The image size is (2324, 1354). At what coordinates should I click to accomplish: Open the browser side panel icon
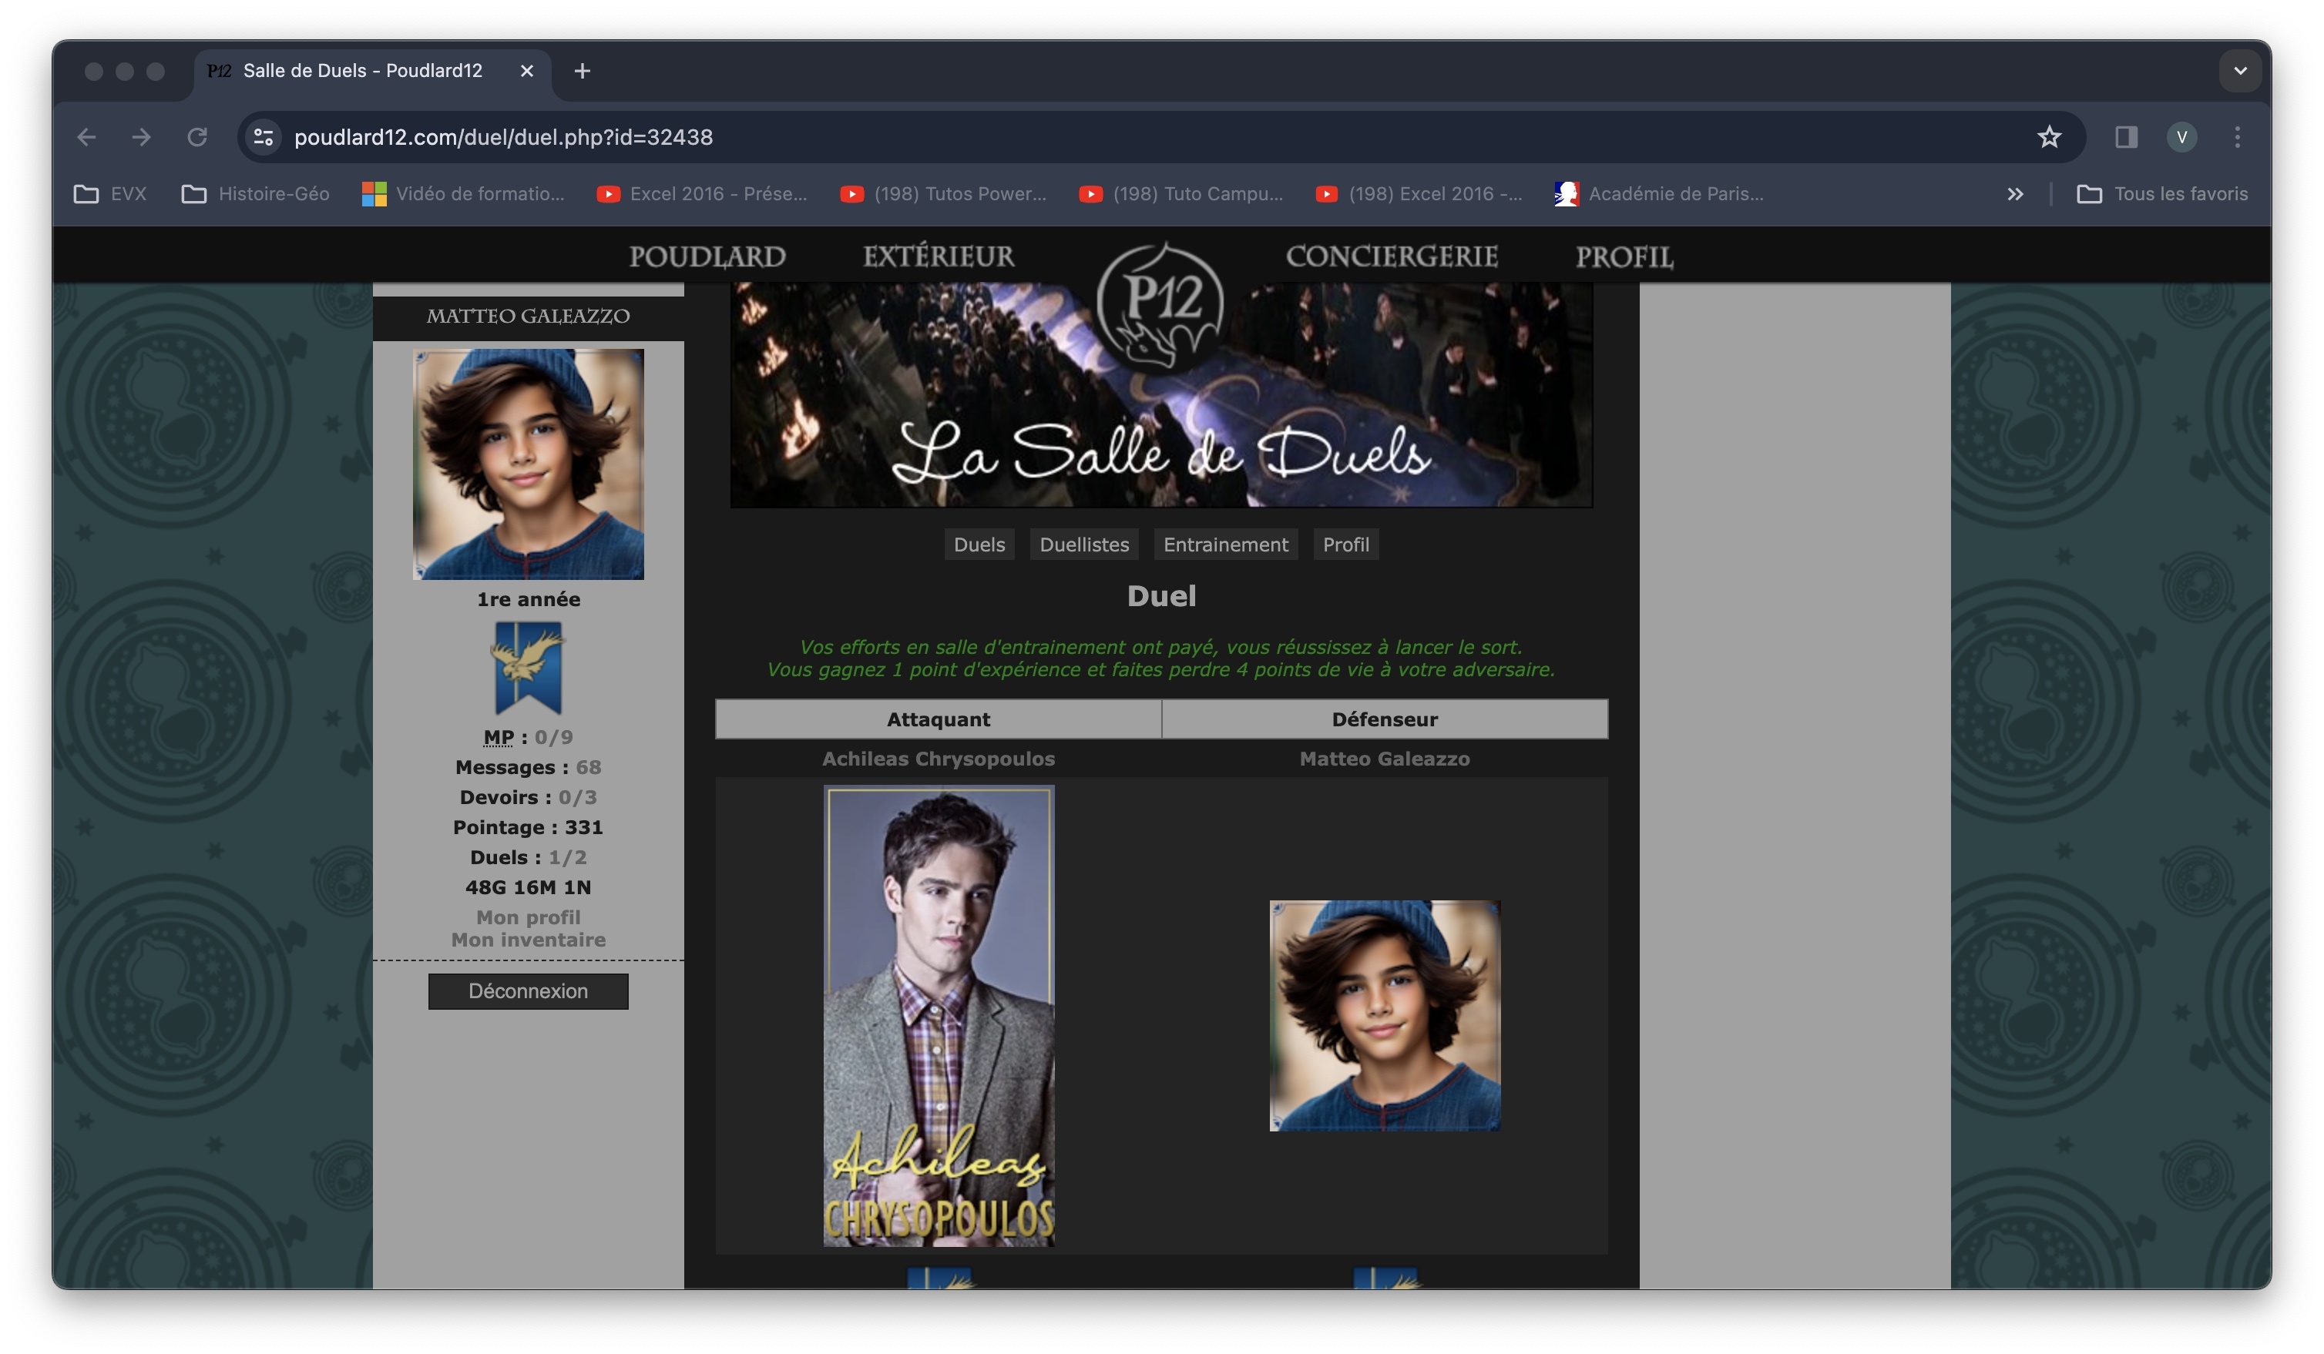2126,137
